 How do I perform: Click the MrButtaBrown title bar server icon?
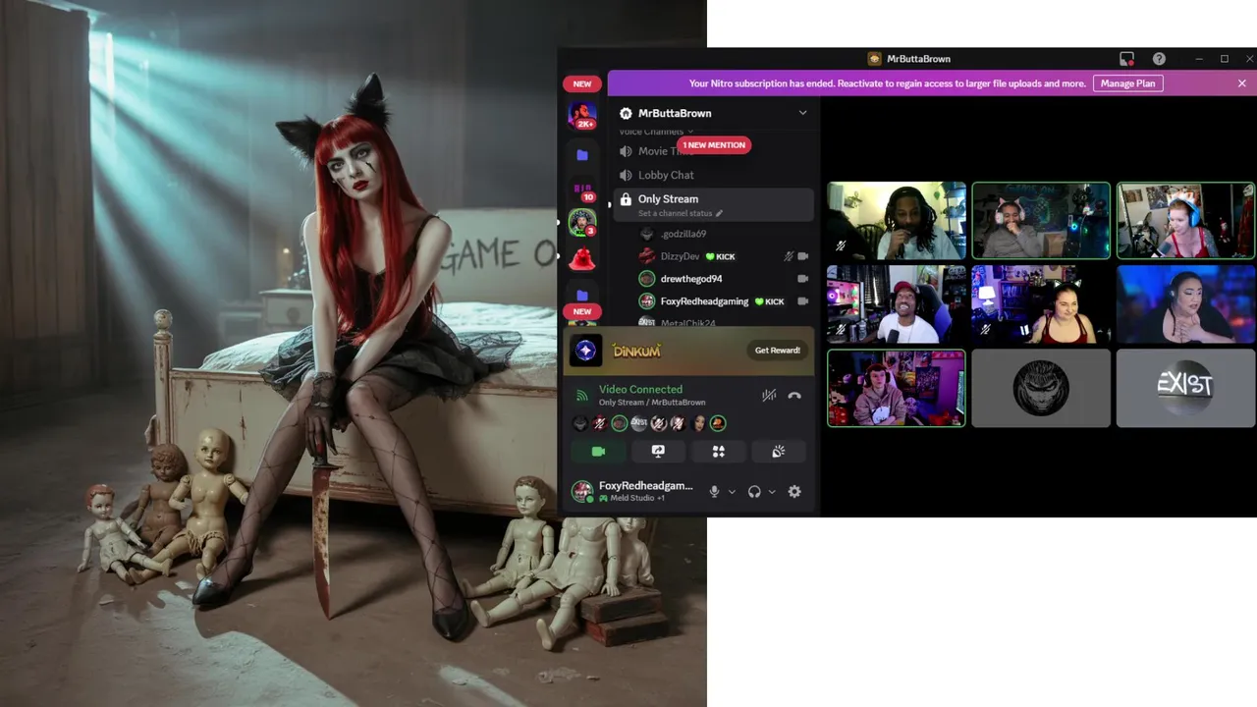coord(874,59)
